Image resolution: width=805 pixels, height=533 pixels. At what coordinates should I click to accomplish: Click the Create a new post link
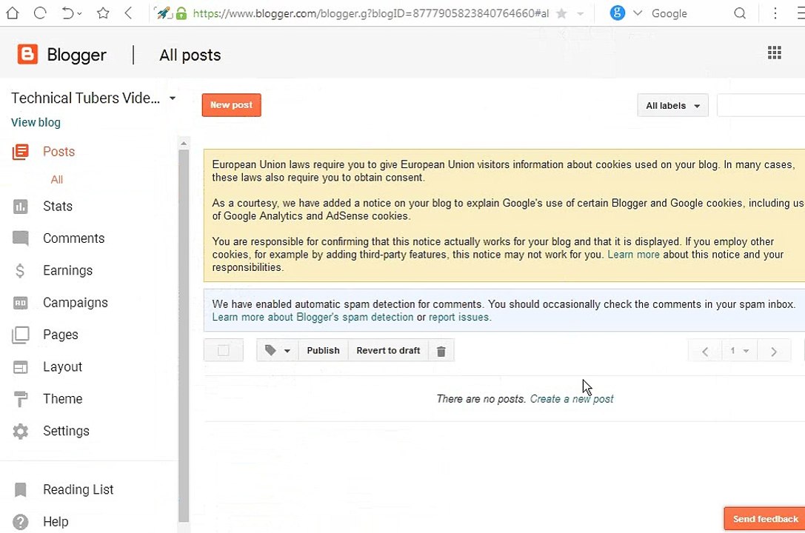tap(572, 399)
